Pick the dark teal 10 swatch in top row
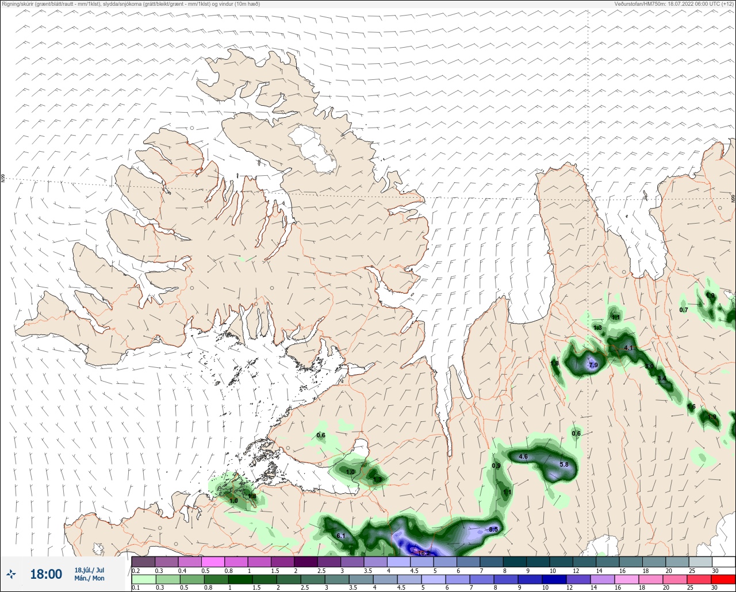 (561, 562)
